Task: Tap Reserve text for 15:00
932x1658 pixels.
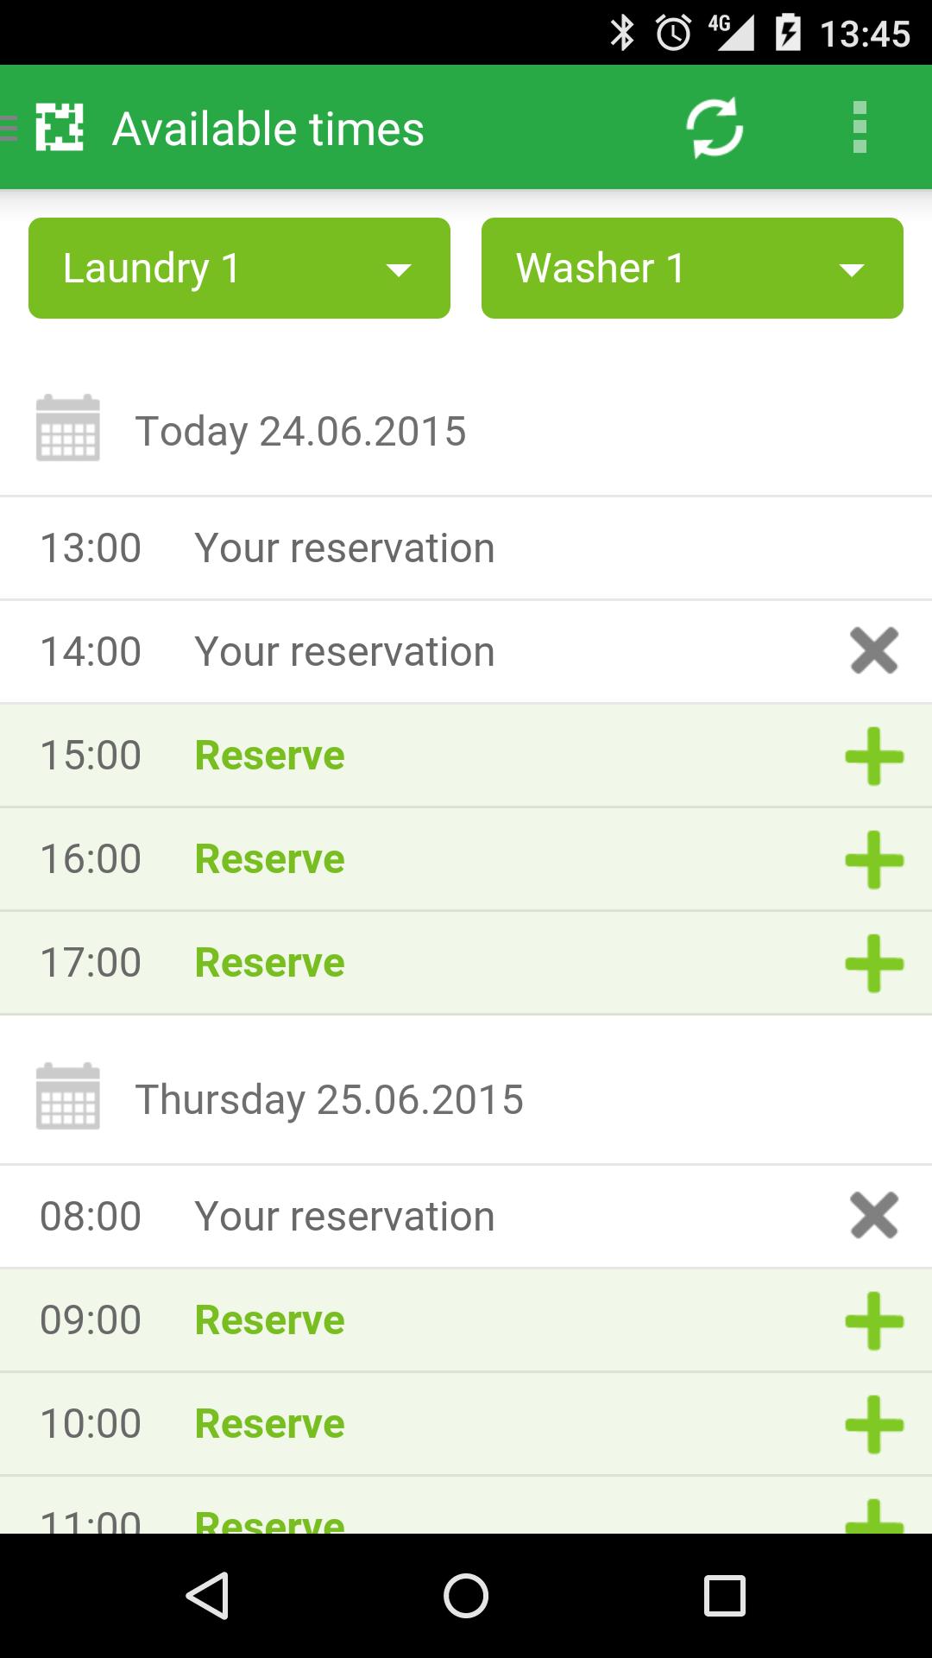Action: coord(269,756)
